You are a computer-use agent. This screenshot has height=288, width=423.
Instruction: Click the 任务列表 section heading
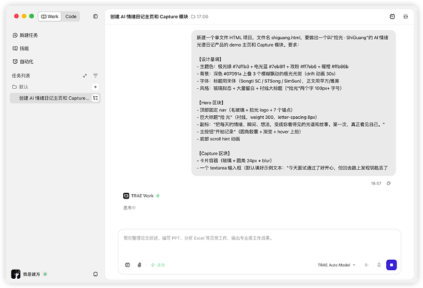[x=21, y=76]
